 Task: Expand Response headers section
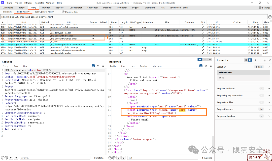tap(269, 116)
